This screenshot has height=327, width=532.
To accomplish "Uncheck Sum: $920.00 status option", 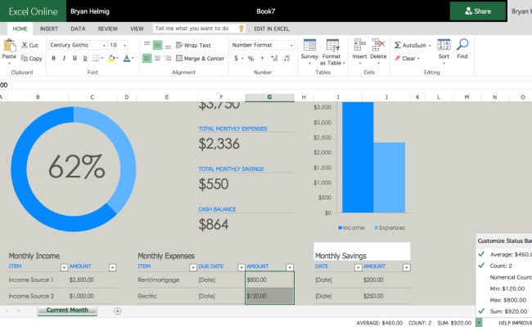I will tap(481, 311).
